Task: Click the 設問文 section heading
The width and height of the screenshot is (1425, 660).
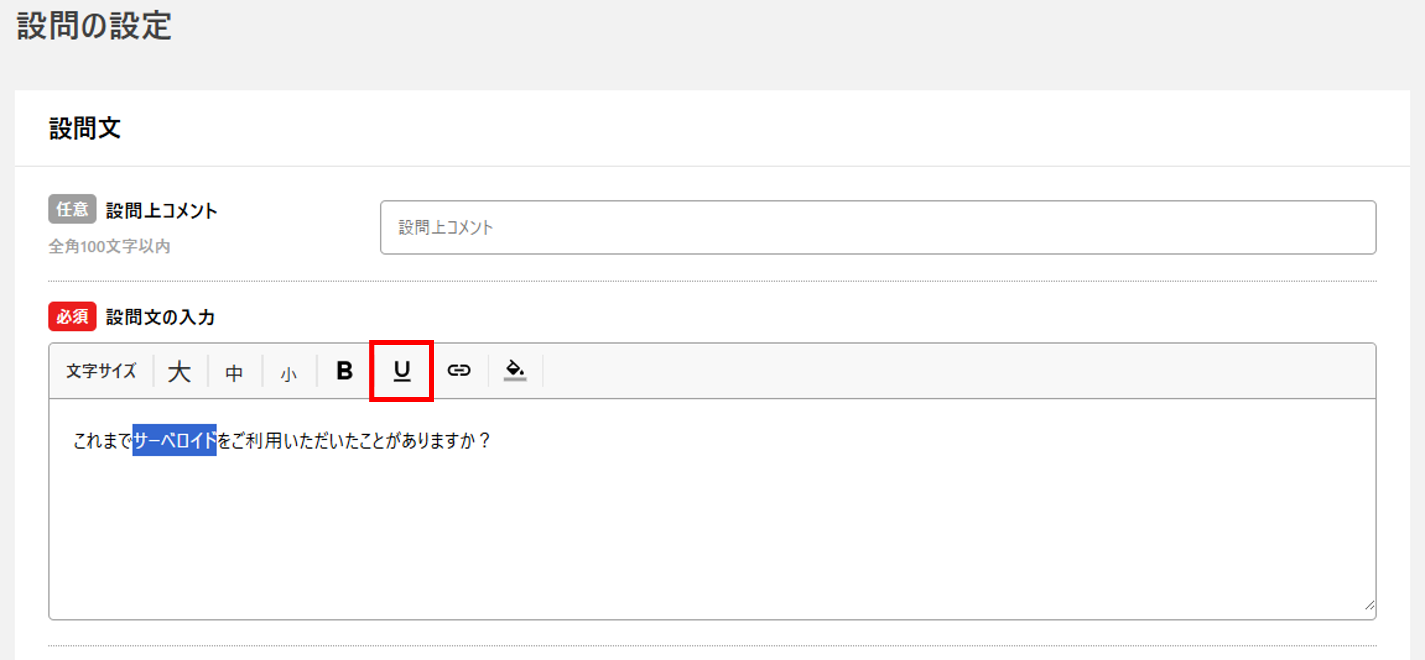Action: [x=85, y=128]
